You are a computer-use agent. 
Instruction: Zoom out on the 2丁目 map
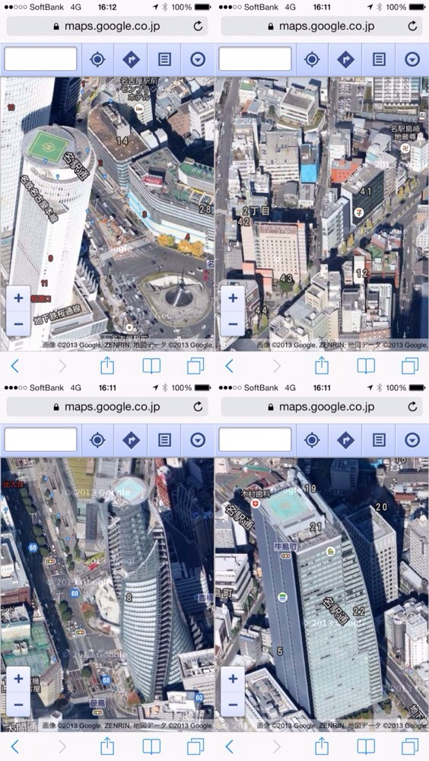click(233, 323)
